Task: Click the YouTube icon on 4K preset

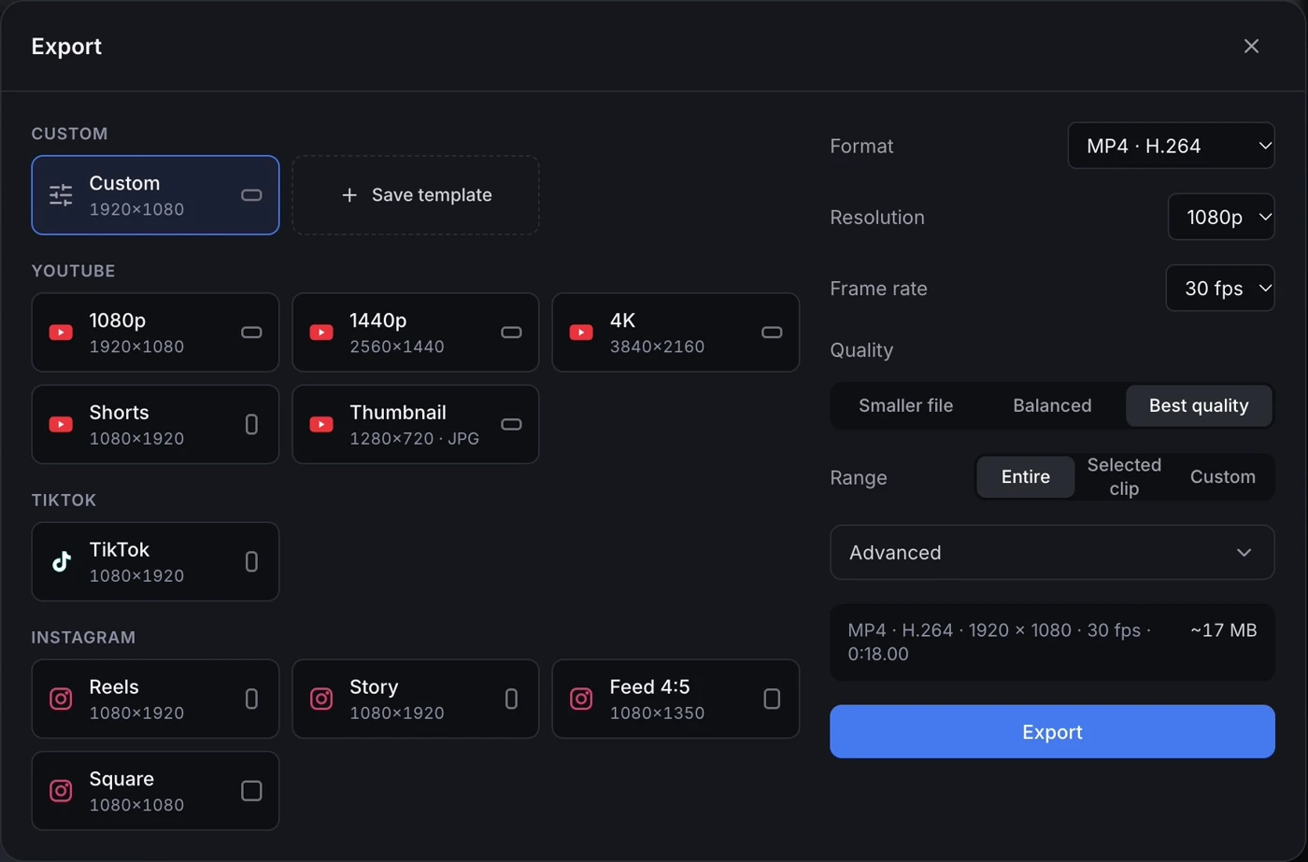Action: (x=581, y=332)
